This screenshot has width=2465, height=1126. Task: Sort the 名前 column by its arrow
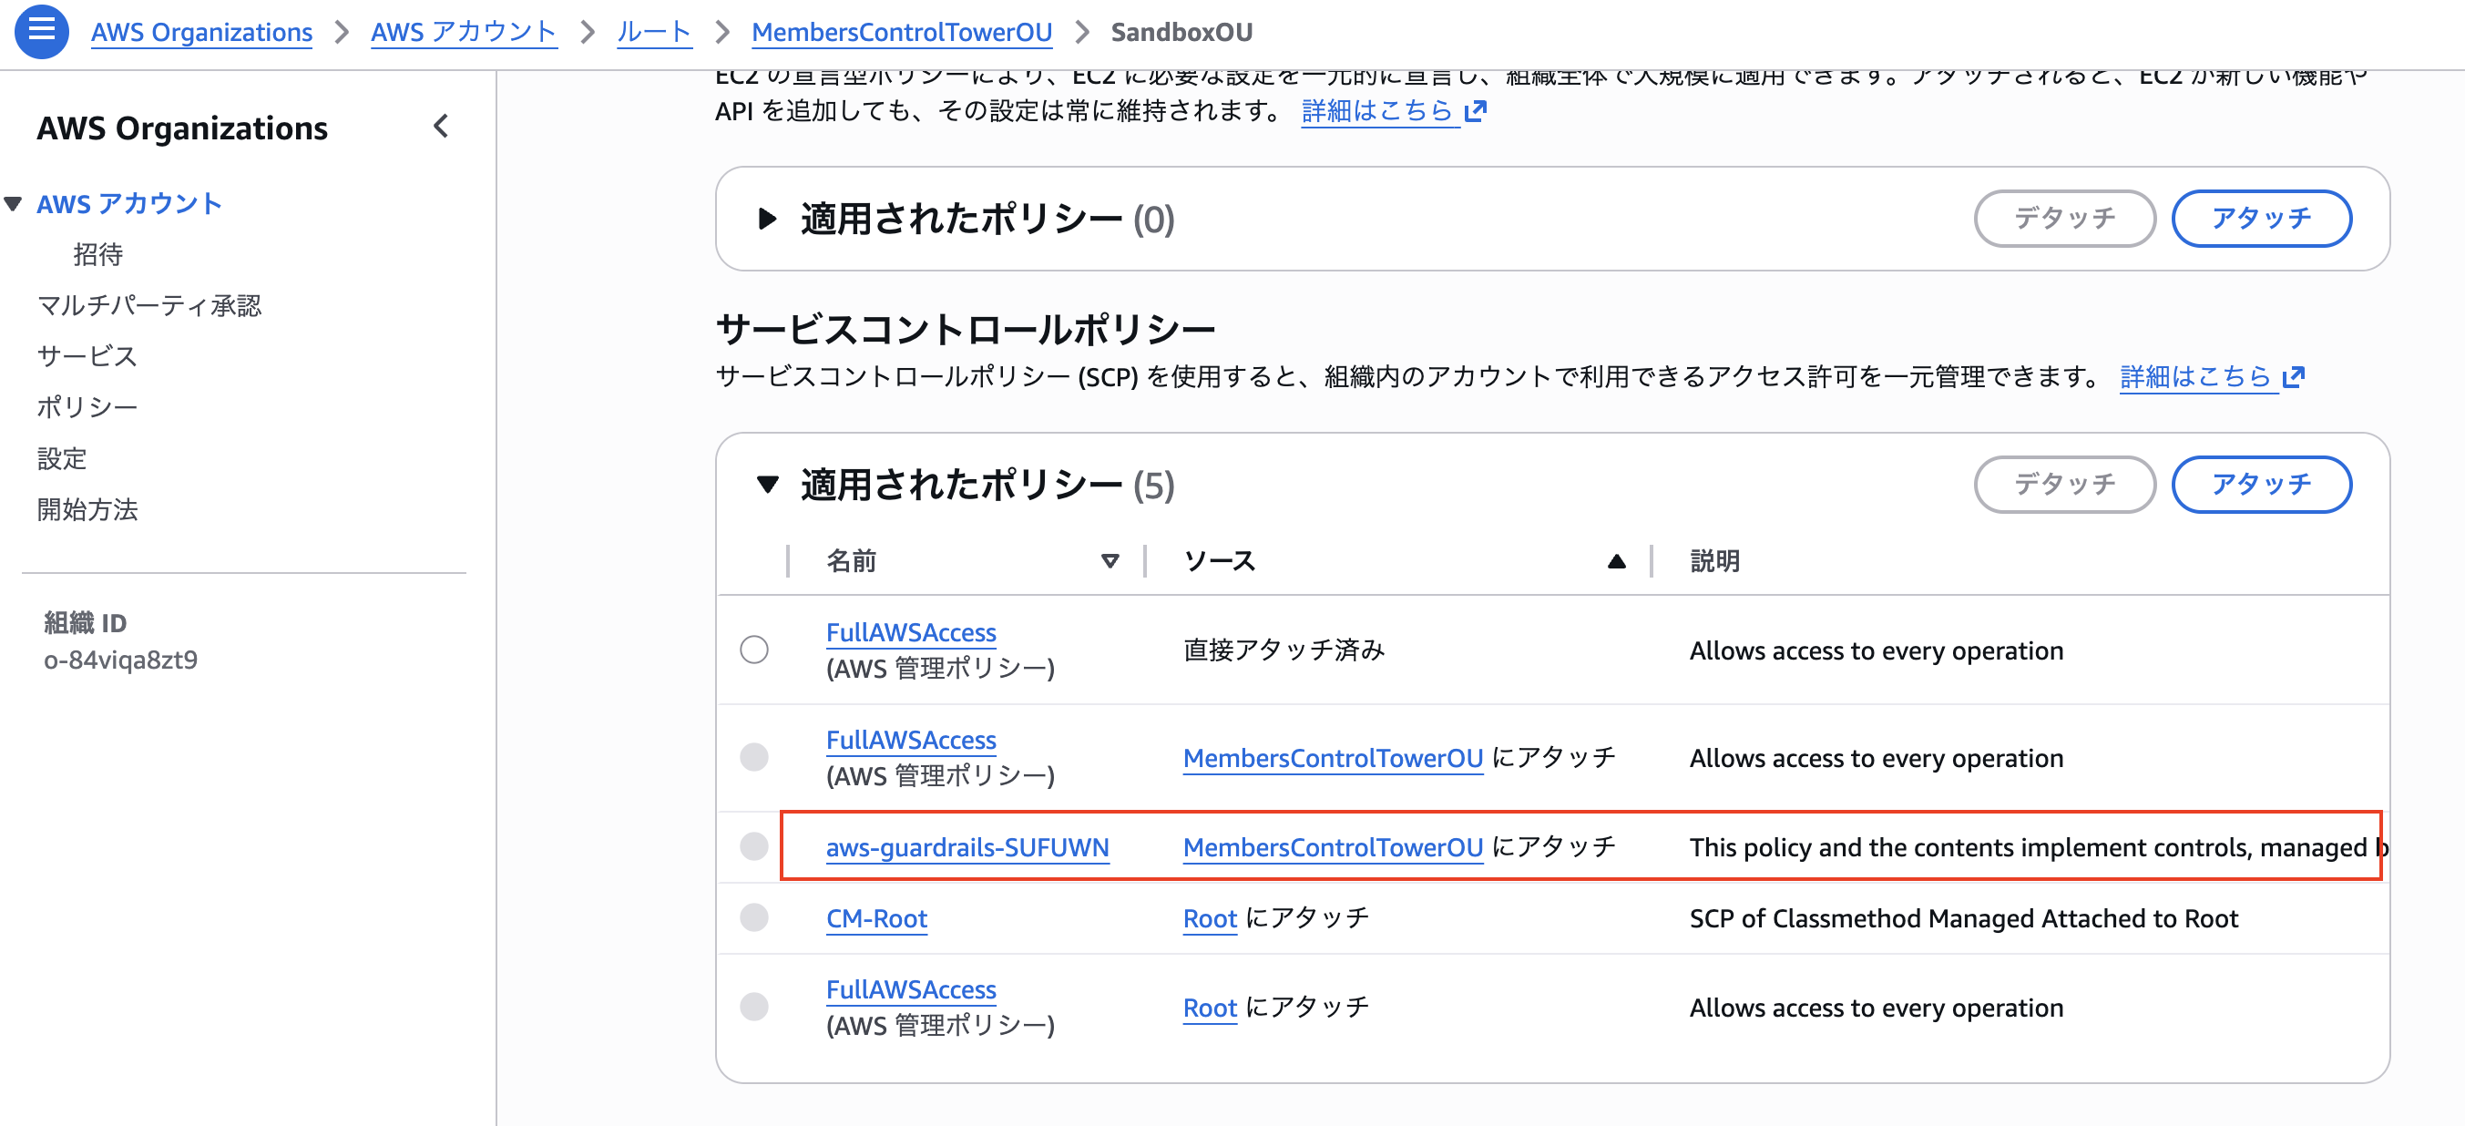click(x=1109, y=561)
